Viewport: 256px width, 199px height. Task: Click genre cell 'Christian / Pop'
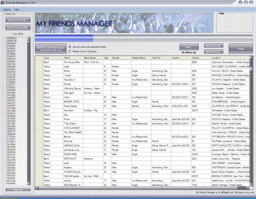coord(93,110)
